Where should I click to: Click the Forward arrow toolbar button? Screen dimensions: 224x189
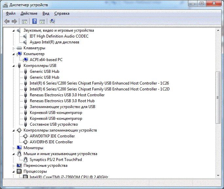[x=14, y=22]
